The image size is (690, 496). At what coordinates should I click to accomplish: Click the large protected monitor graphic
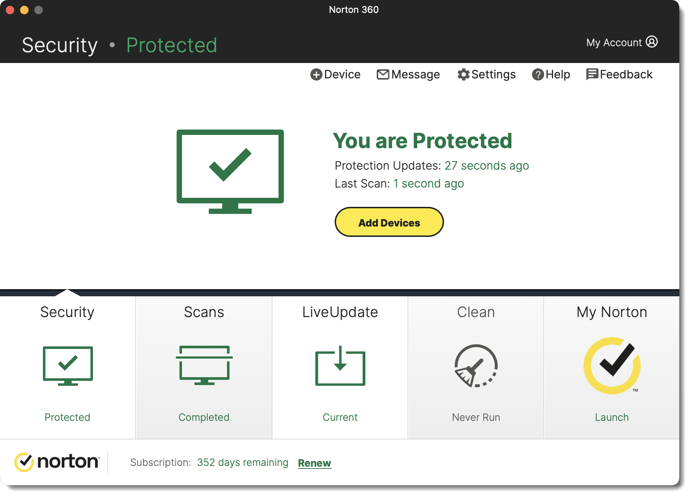[230, 171]
